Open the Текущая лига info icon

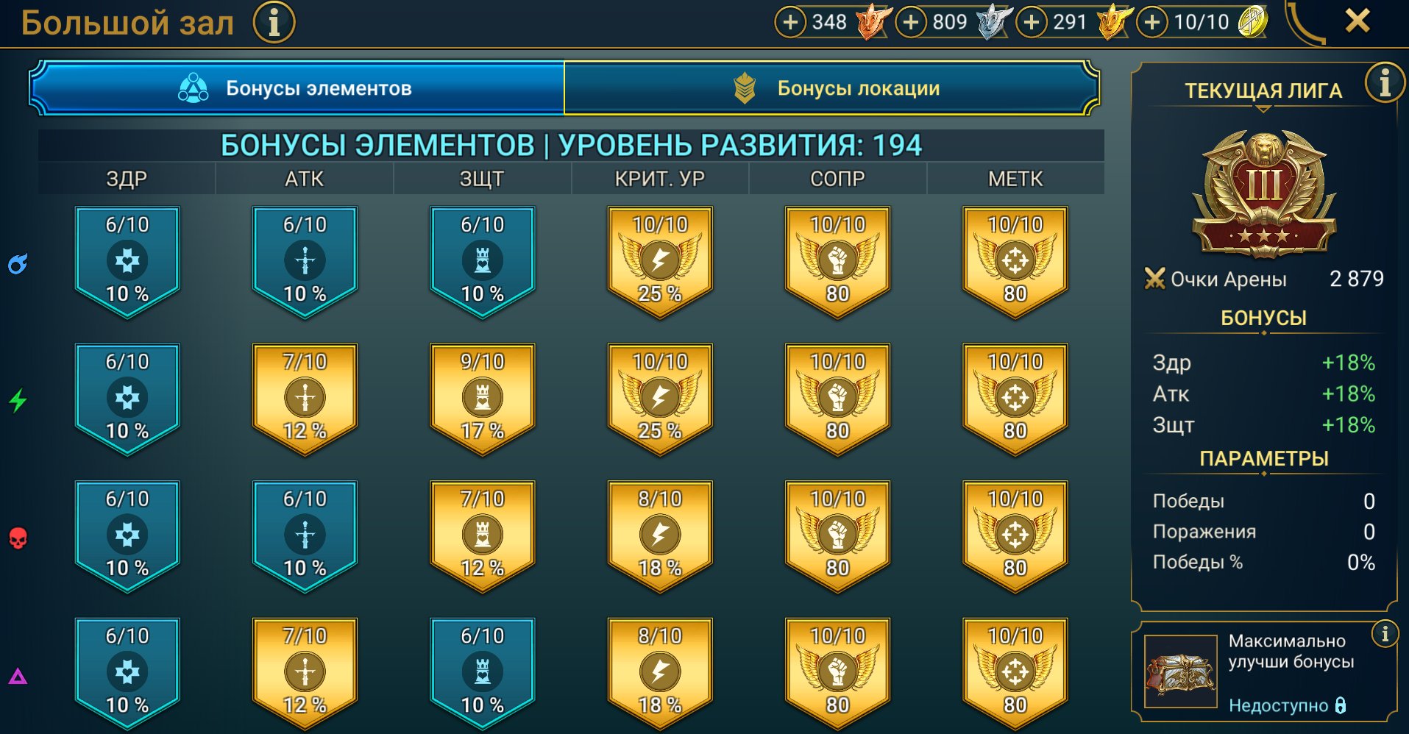coord(1384,82)
